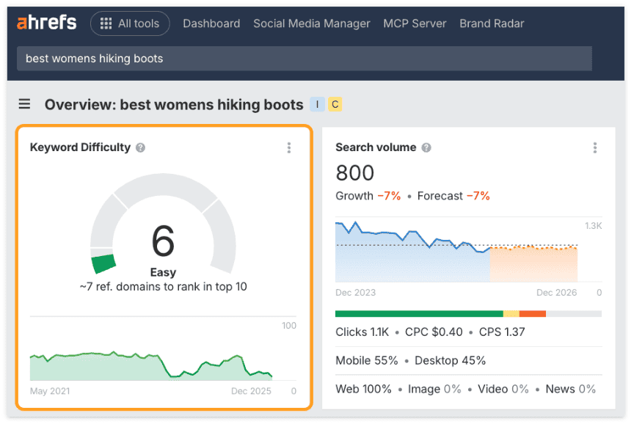Show Keyword Difficulty help tooltip icon

tap(140, 147)
